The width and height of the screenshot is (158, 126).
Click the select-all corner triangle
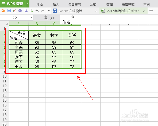[7, 24]
